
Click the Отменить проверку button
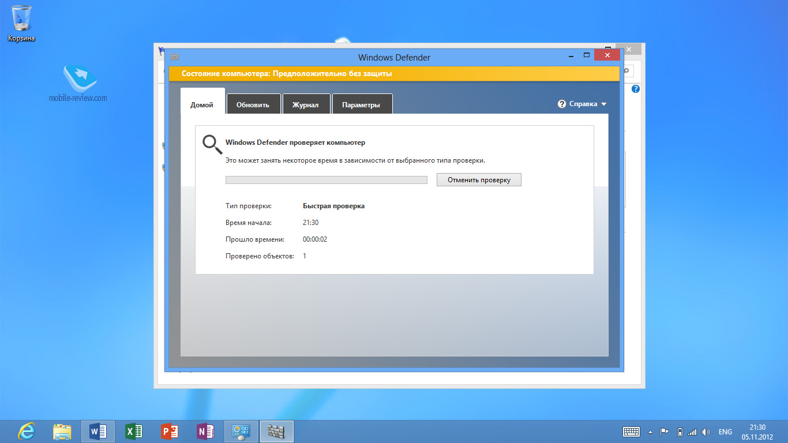(x=479, y=179)
